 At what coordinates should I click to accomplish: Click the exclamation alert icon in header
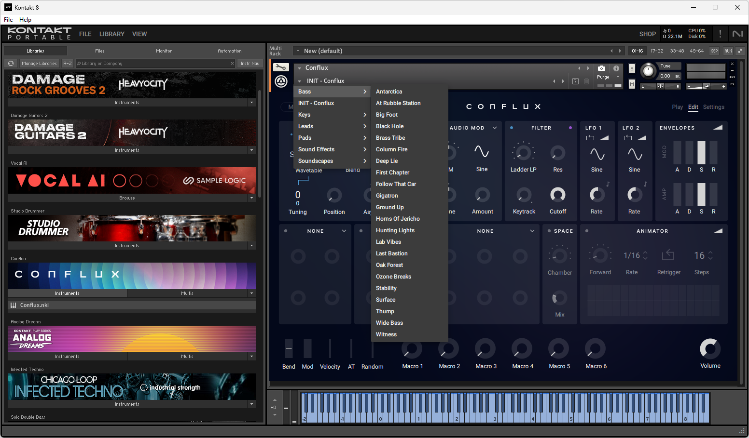[720, 34]
